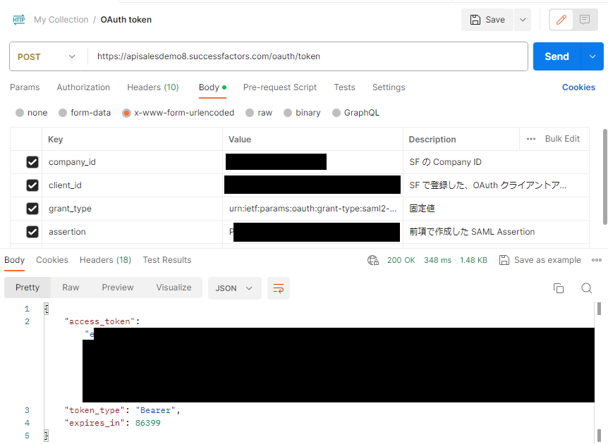Open the comments icon
Screen dimensions: 608x444
coord(585,20)
